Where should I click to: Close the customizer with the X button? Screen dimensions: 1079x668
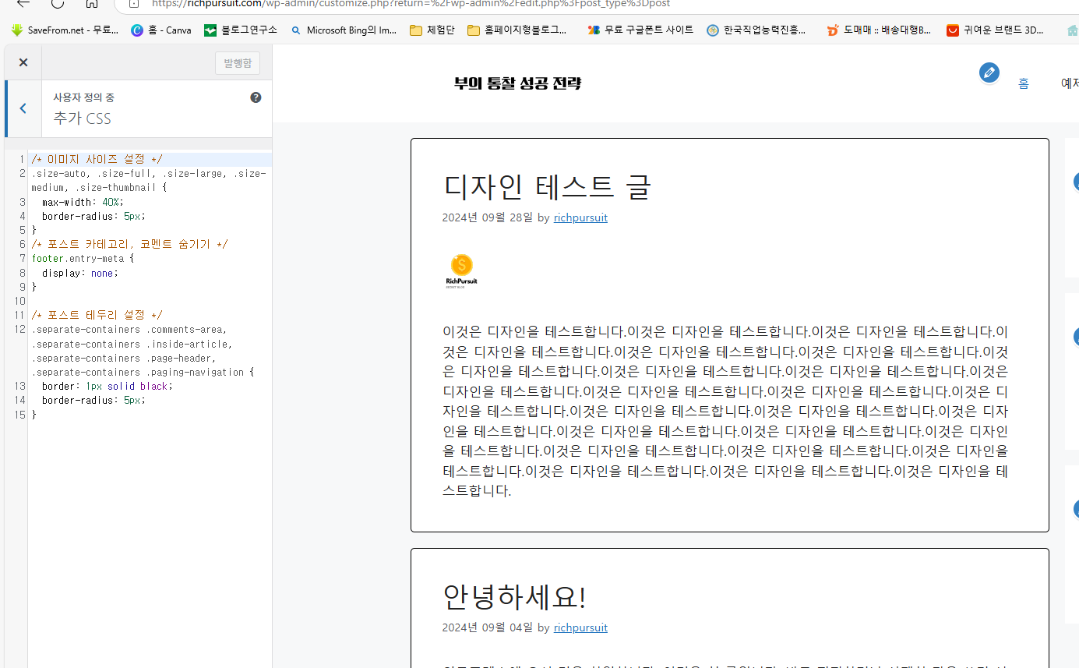23,62
